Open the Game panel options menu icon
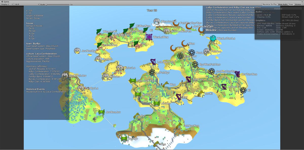This screenshot has width=304, height=150. (302, 2)
